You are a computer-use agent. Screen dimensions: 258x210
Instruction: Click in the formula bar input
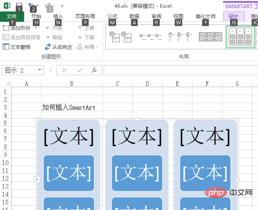(x=181, y=70)
